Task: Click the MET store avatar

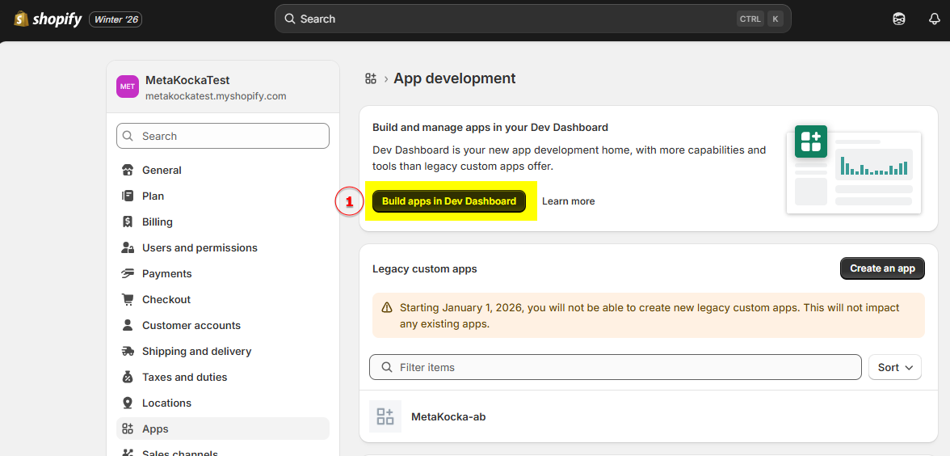Action: [x=128, y=87]
